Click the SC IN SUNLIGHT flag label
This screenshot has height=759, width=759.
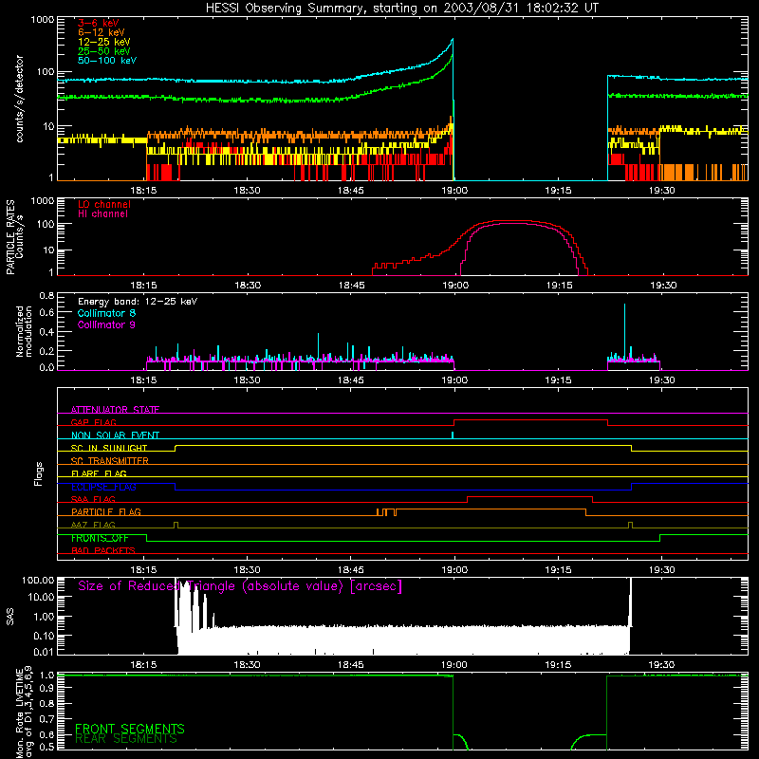coord(109,448)
